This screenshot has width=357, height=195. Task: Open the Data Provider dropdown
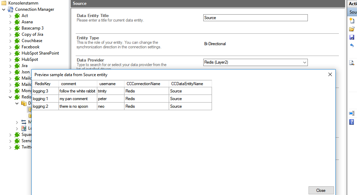305,63
